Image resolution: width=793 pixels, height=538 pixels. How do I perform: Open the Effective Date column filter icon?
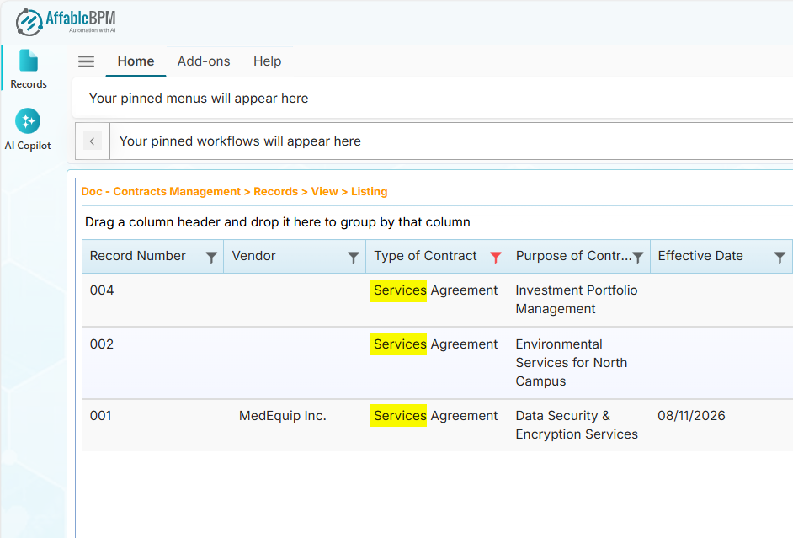(780, 258)
